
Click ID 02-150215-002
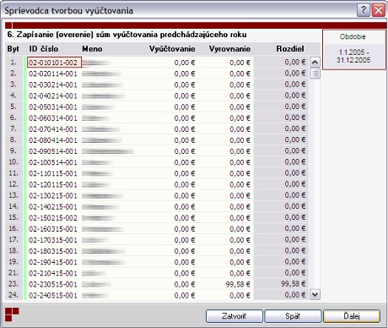(x=53, y=218)
